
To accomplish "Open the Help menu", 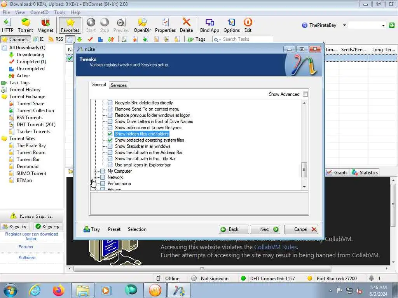I will [x=75, y=12].
